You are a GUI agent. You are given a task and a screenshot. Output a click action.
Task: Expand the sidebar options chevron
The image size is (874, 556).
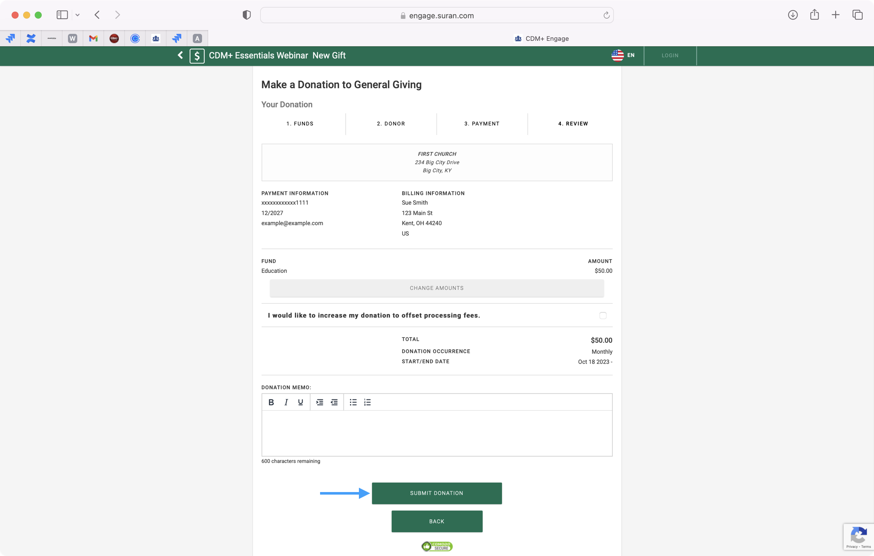click(78, 15)
